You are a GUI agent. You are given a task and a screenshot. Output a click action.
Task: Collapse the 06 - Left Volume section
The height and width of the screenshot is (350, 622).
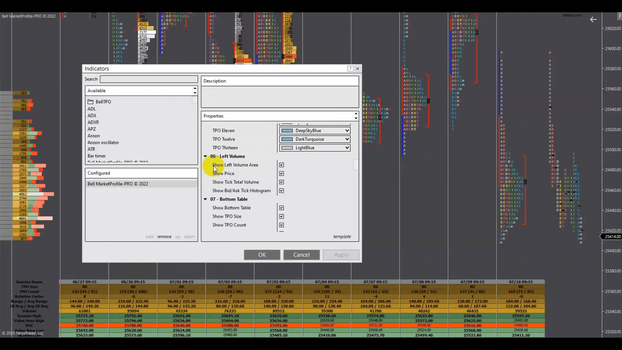[x=205, y=157]
